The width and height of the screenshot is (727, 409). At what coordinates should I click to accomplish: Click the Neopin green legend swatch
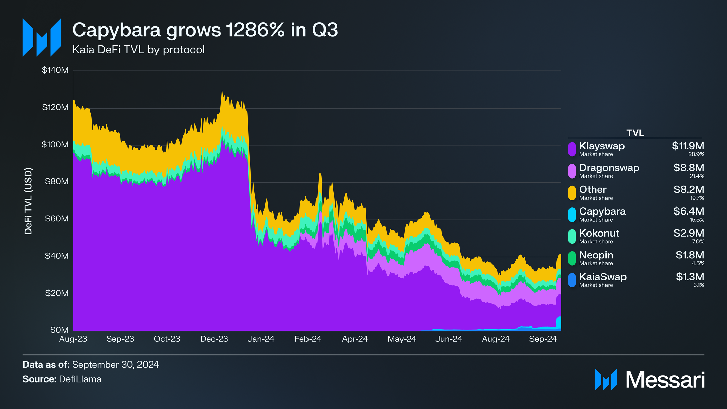tap(572, 258)
